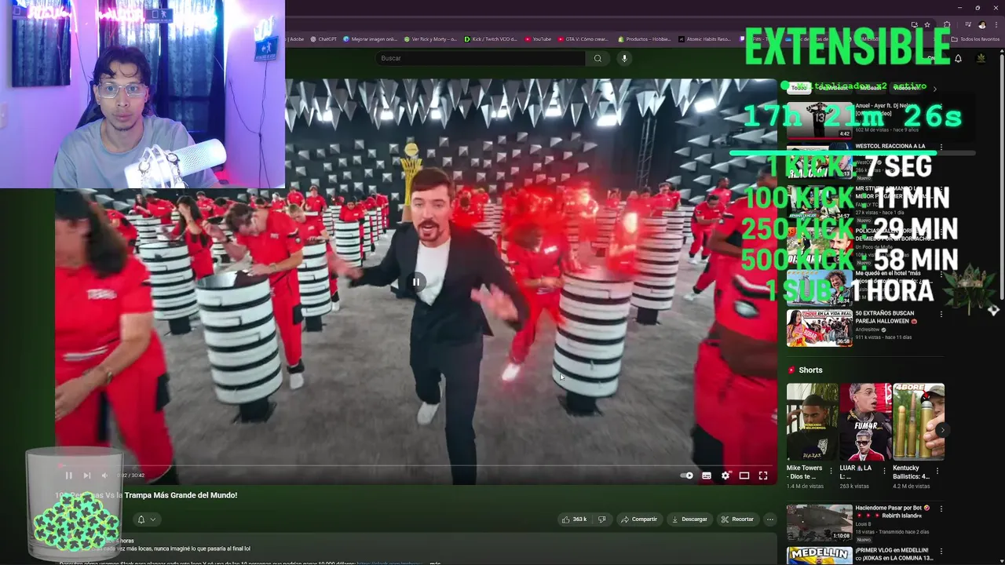Image resolution: width=1005 pixels, height=565 pixels.
Task: Open options for the 'LUAR LA L' short
Action: click(x=885, y=472)
